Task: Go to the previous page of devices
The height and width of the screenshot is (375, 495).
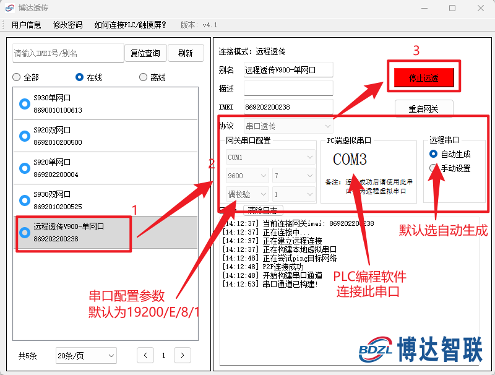Action: (145, 355)
